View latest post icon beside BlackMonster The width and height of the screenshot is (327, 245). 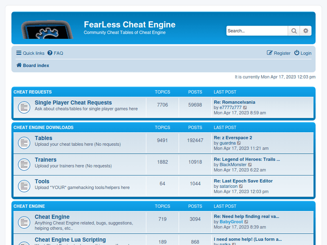coord(250,164)
